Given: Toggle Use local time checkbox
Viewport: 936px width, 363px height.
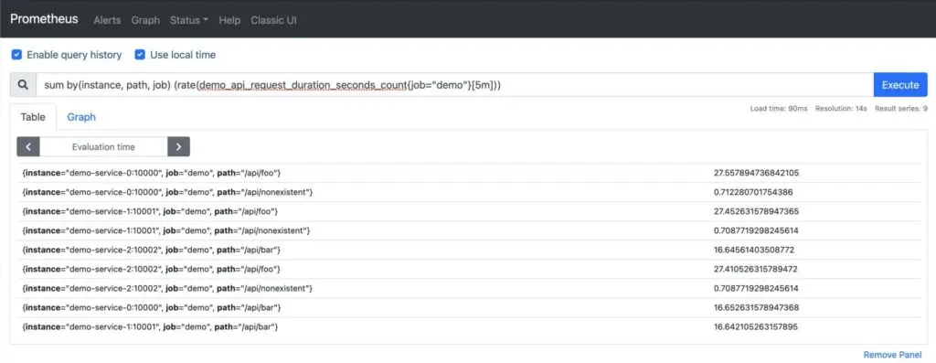Looking at the screenshot, I should pyautogui.click(x=140, y=55).
